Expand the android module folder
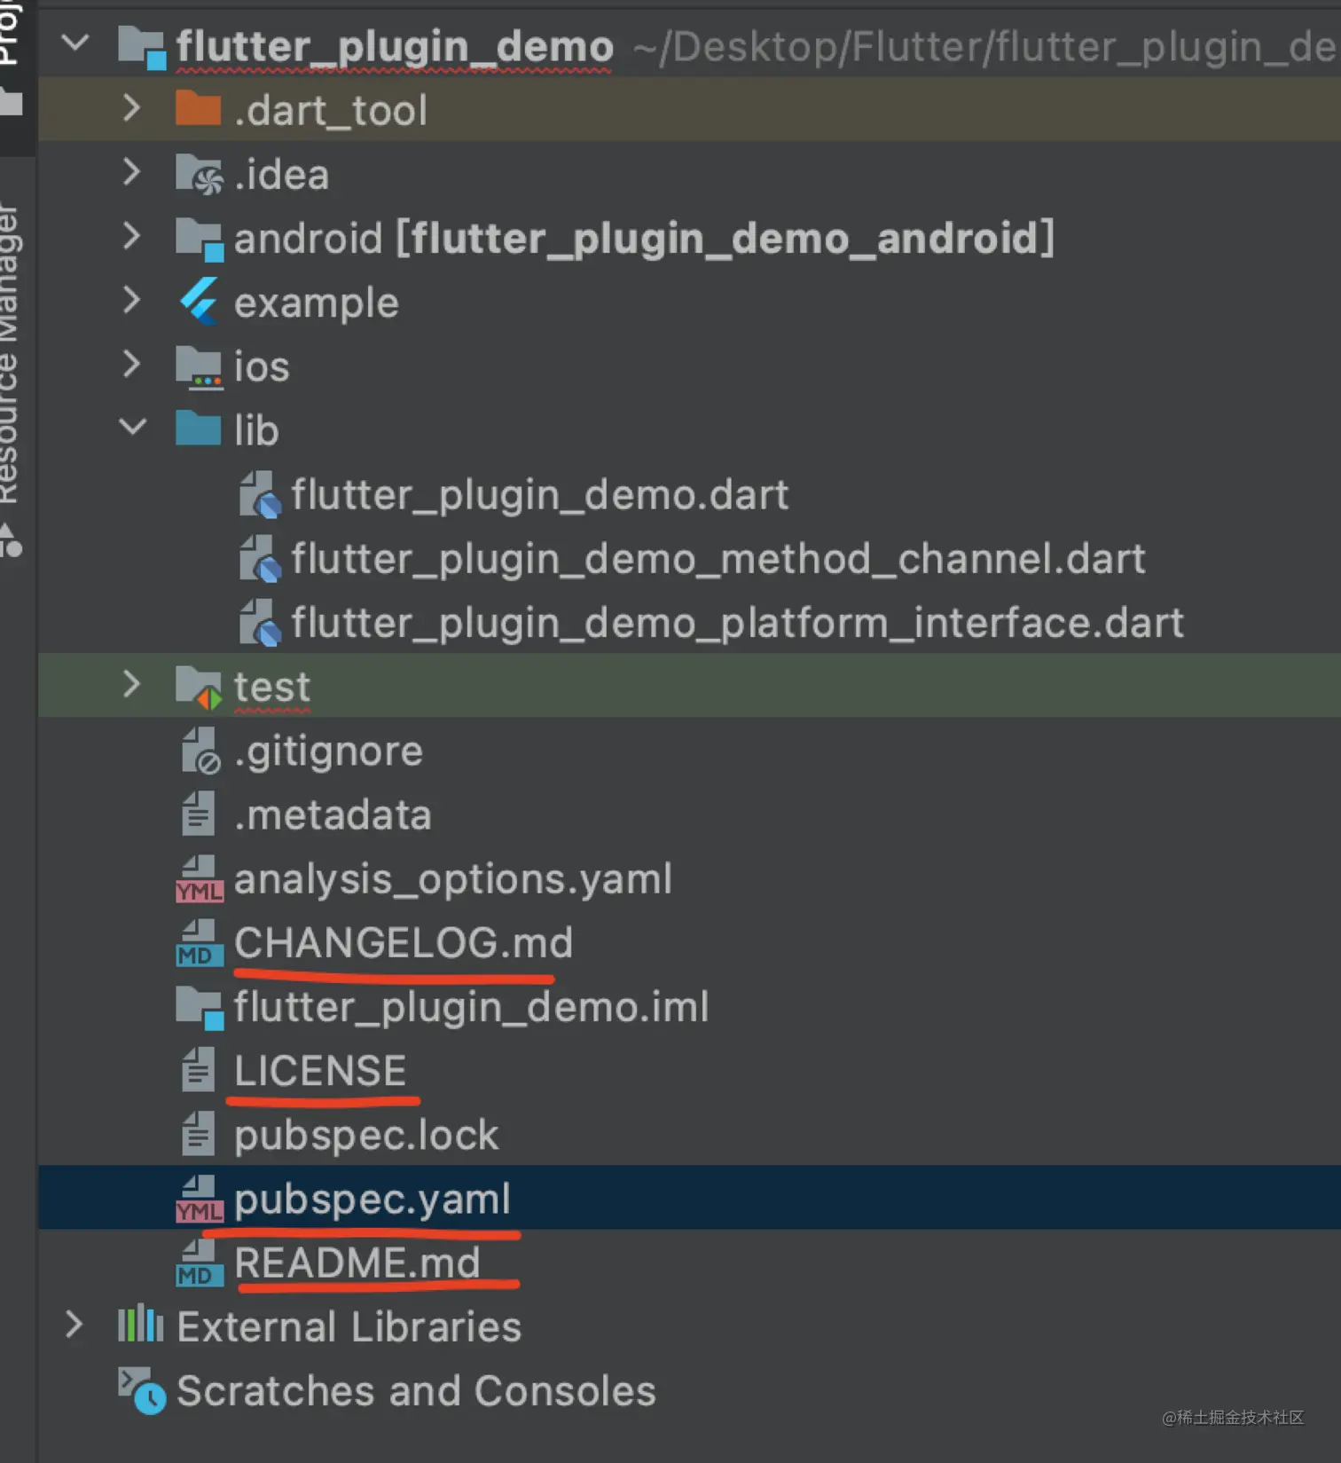 coord(132,237)
